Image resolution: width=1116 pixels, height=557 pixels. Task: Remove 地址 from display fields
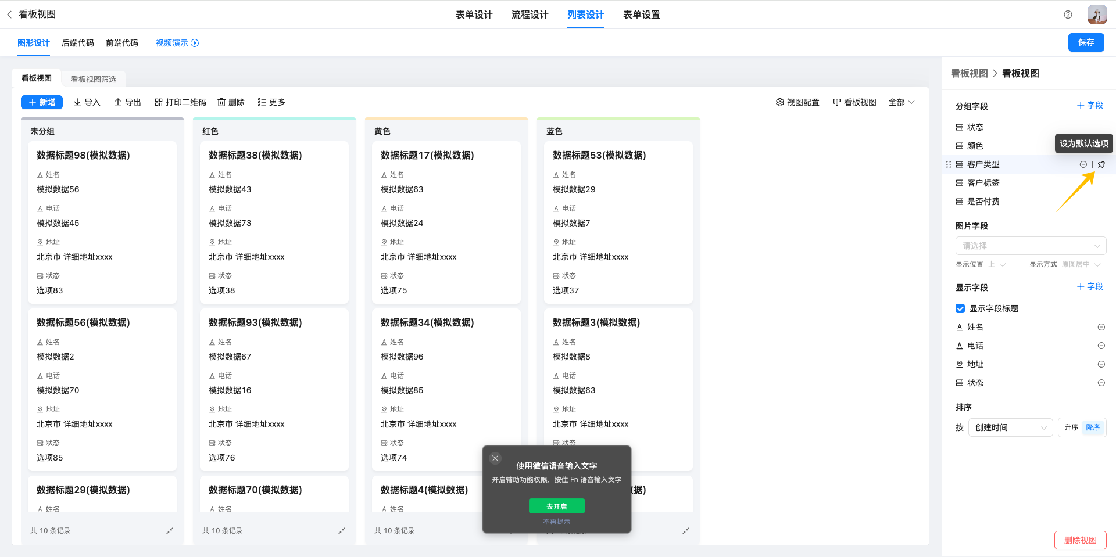pos(1101,364)
